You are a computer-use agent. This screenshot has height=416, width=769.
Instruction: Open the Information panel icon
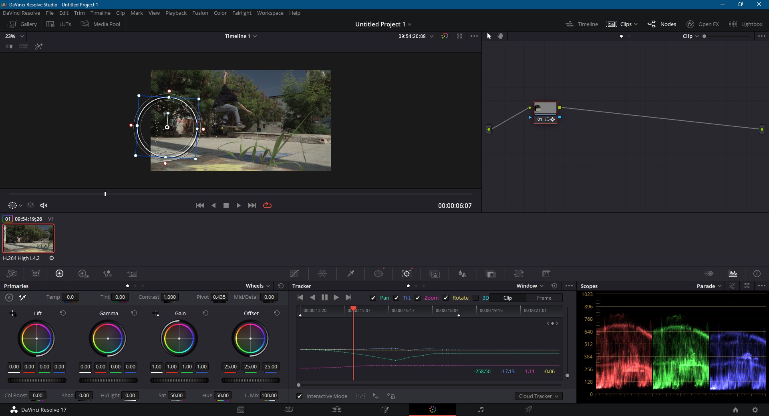click(757, 274)
